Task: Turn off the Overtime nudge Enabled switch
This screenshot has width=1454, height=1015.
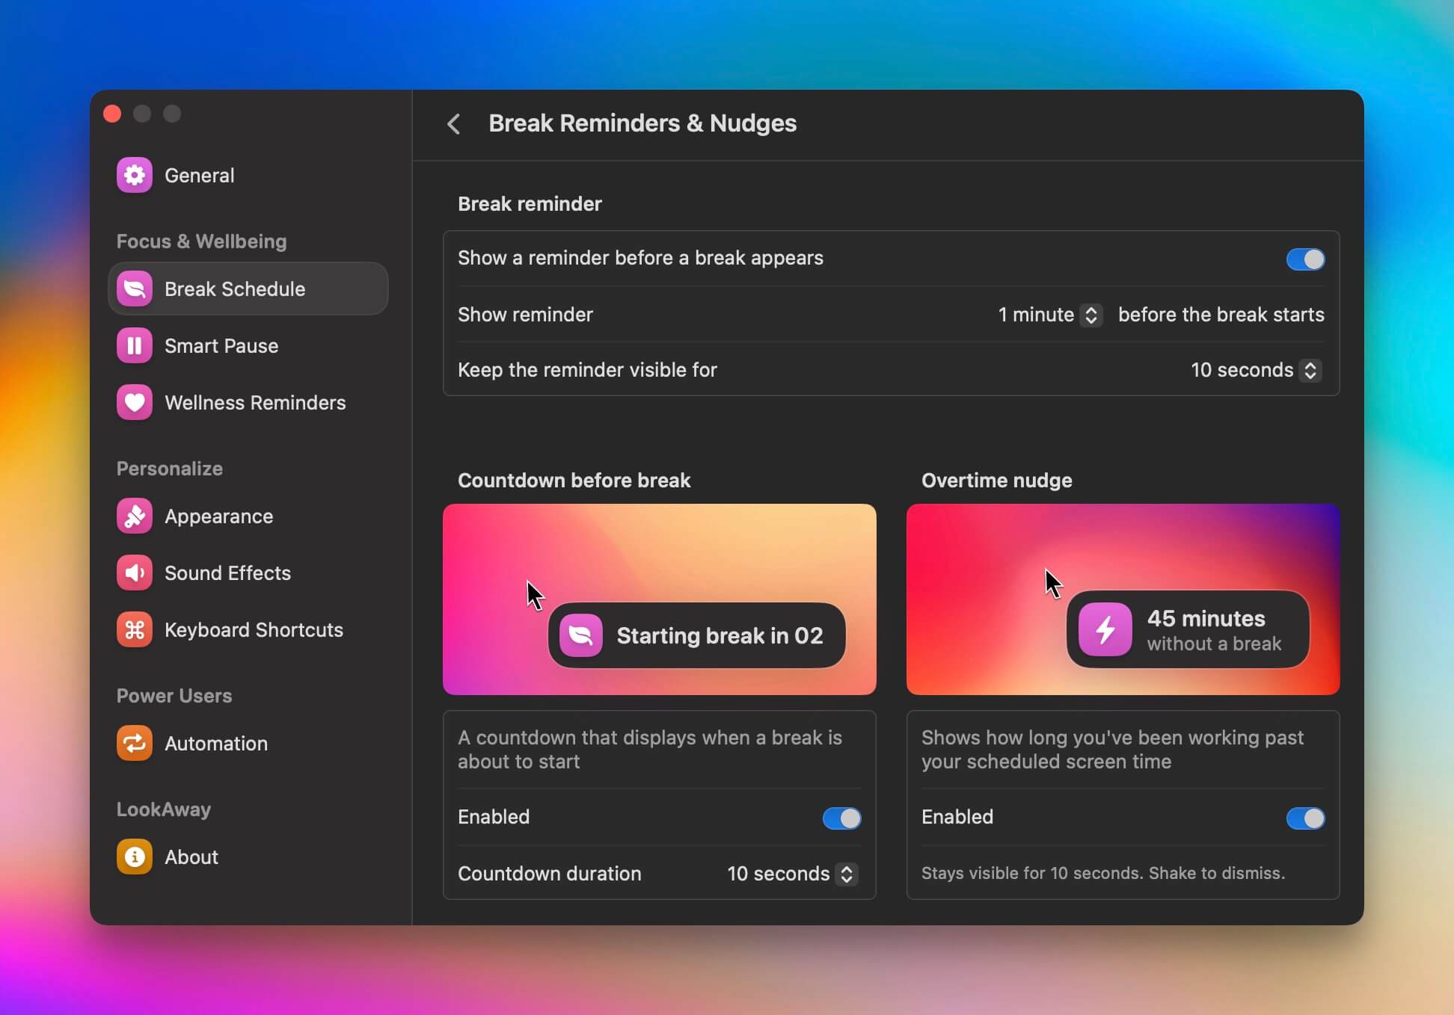Action: [x=1304, y=818]
